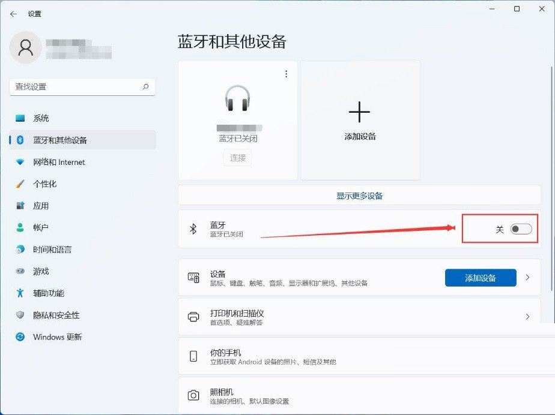Click the 帐户 person icon
555x415 pixels.
pyautogui.click(x=20, y=227)
